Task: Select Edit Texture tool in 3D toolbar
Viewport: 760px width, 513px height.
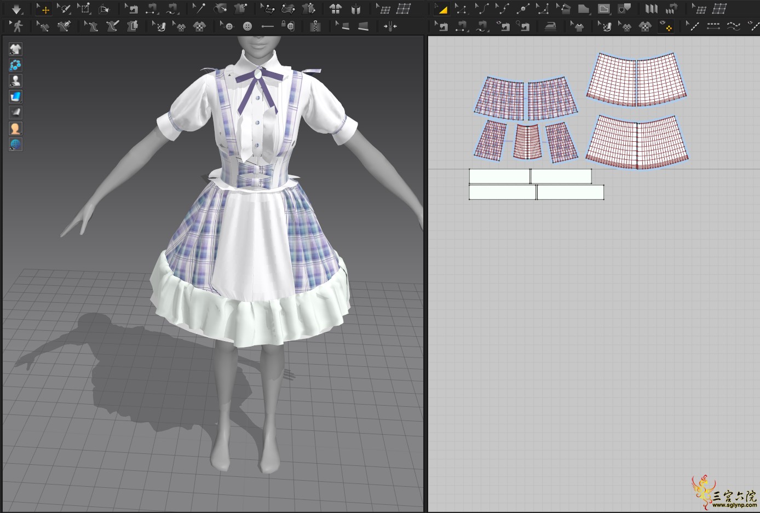Action: tap(159, 26)
